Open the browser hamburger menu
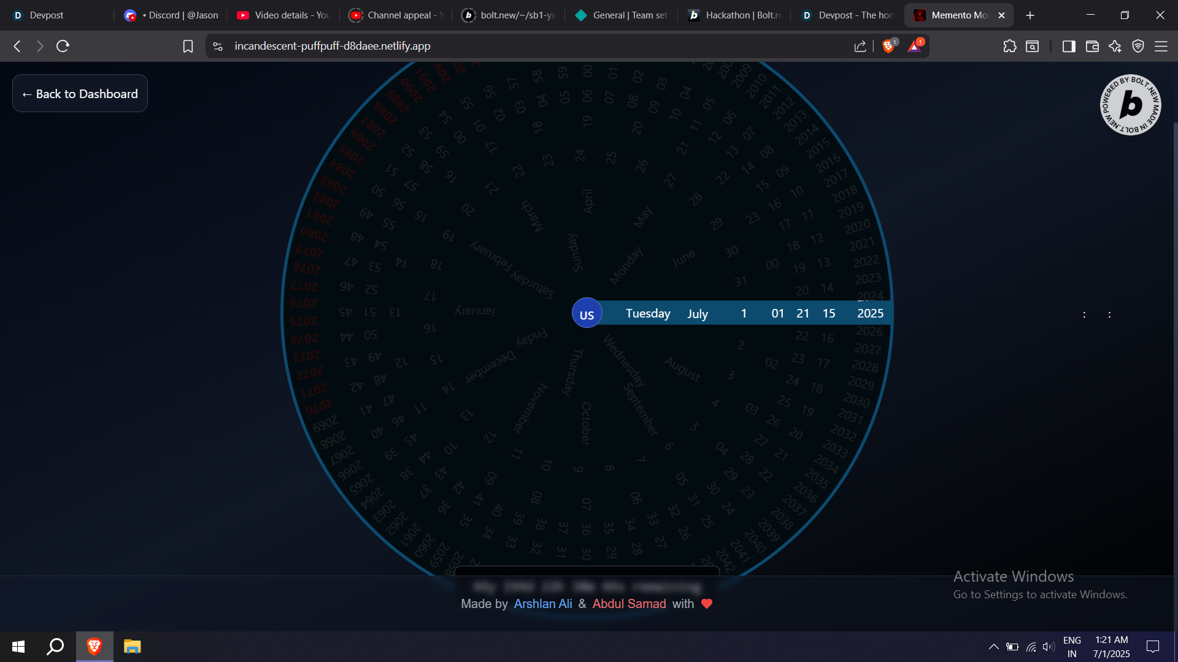Image resolution: width=1178 pixels, height=662 pixels. pyautogui.click(x=1161, y=46)
